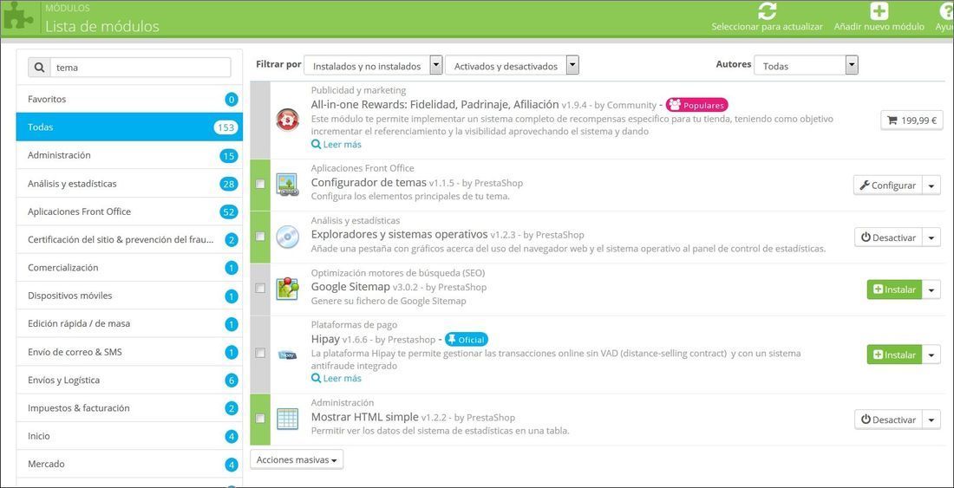Open the Envíos y Logística category
954x488 pixels.
point(129,380)
